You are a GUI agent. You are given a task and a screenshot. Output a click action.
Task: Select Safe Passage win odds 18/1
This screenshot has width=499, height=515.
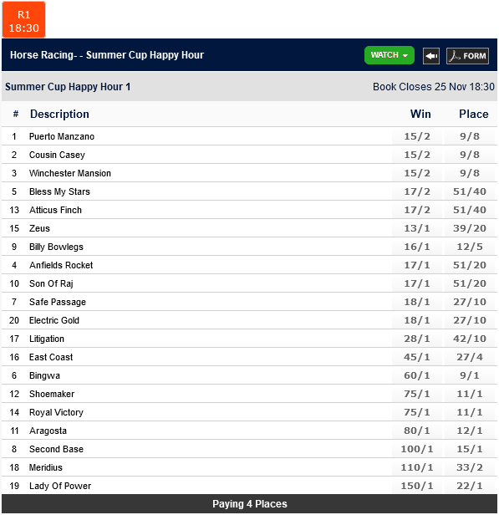coord(417,302)
